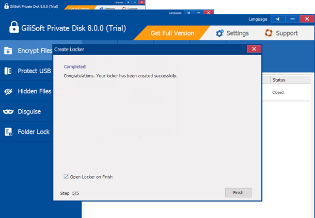The width and height of the screenshot is (315, 218).
Task: Close the middle background window
Action: (x=209, y=12)
